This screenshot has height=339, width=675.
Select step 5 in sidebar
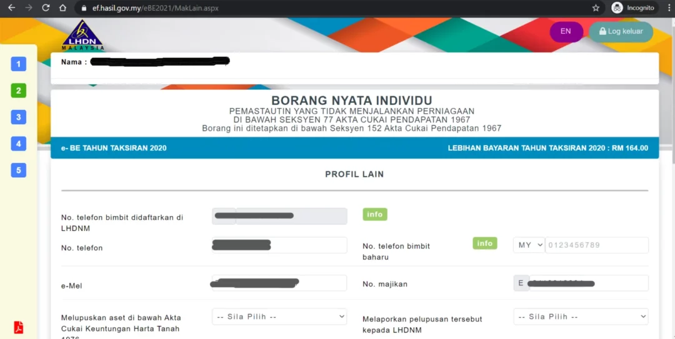click(19, 170)
